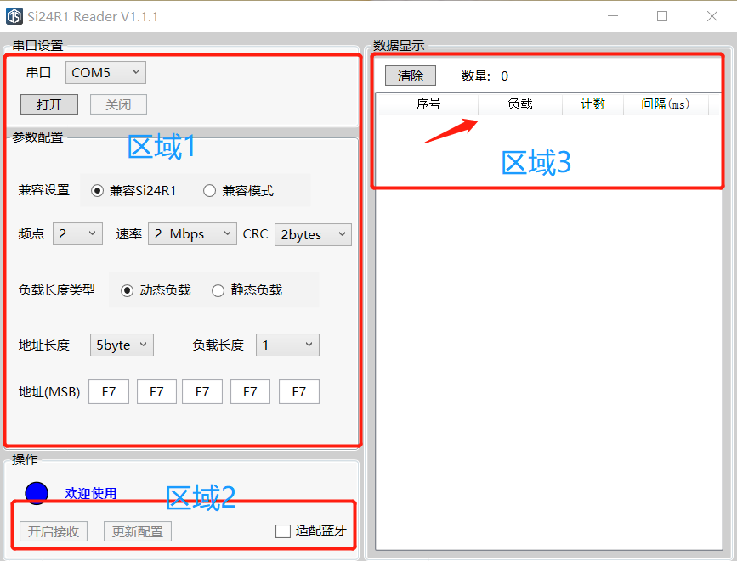The height and width of the screenshot is (561, 737).
Task: Click the 关闭 button
Action: [118, 104]
